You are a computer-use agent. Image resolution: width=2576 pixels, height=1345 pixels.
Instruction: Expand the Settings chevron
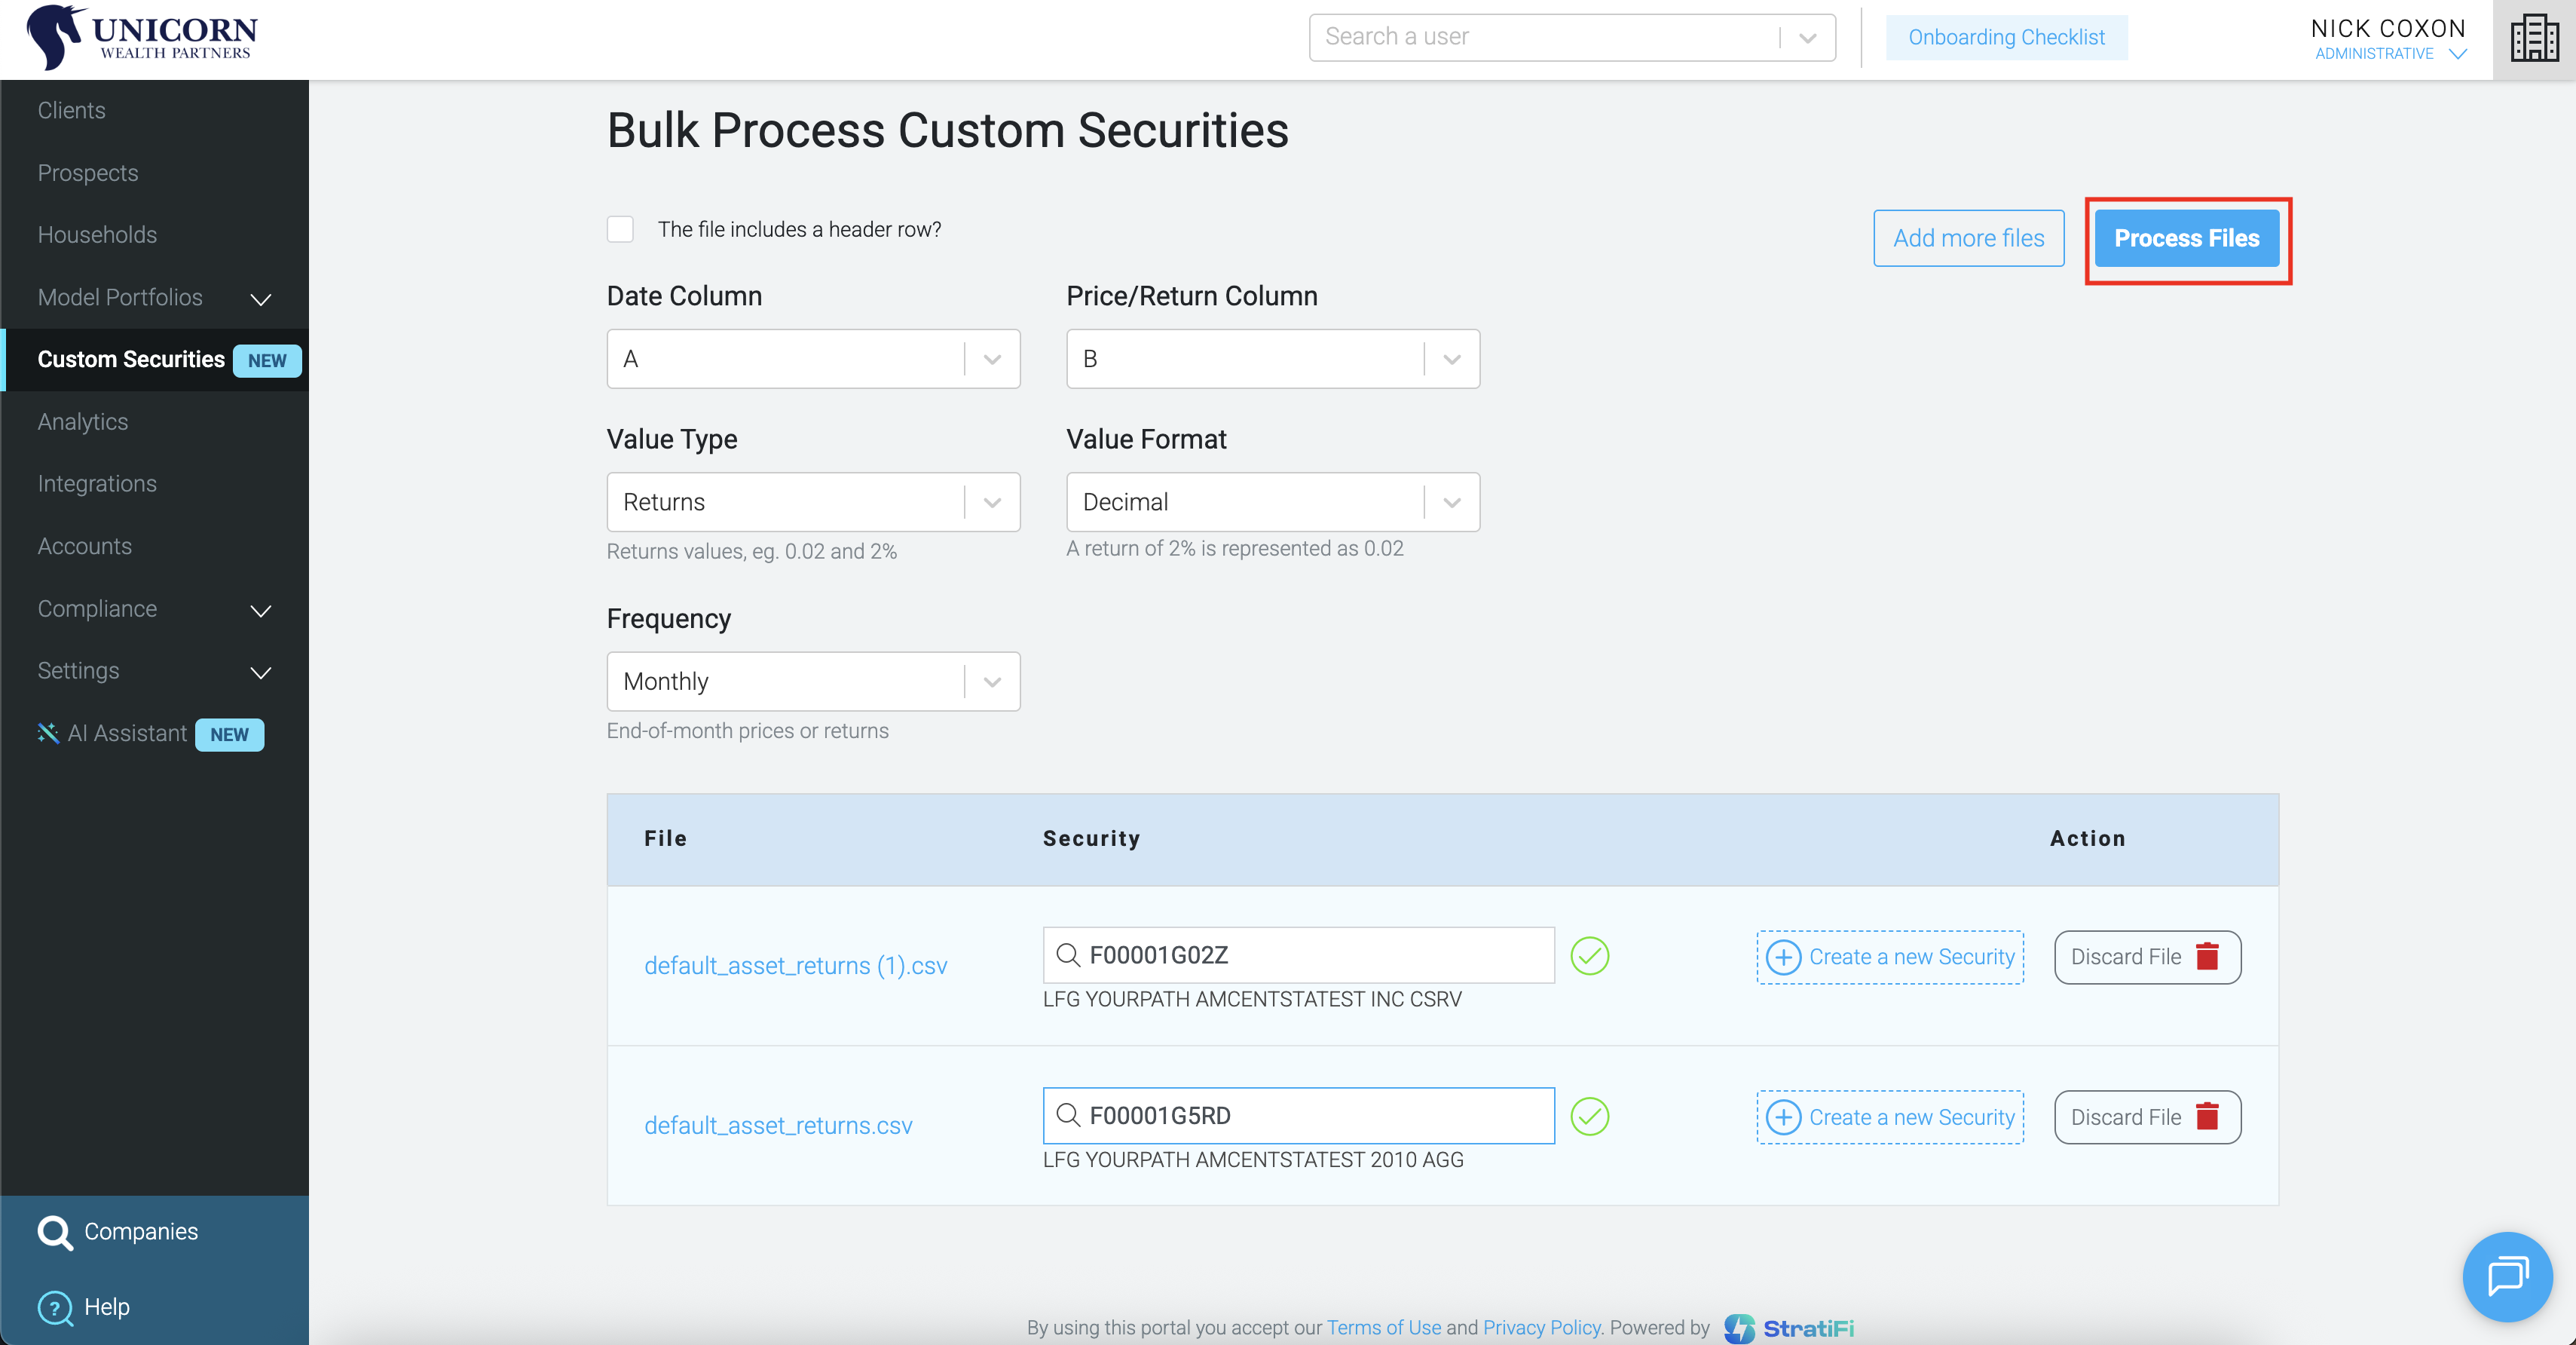[x=261, y=672]
